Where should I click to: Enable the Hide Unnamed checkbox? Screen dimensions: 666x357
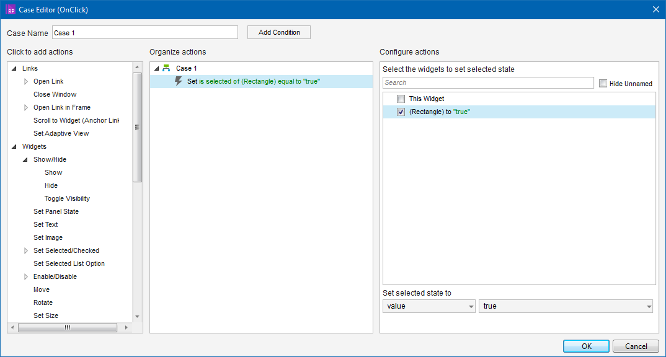pos(603,83)
